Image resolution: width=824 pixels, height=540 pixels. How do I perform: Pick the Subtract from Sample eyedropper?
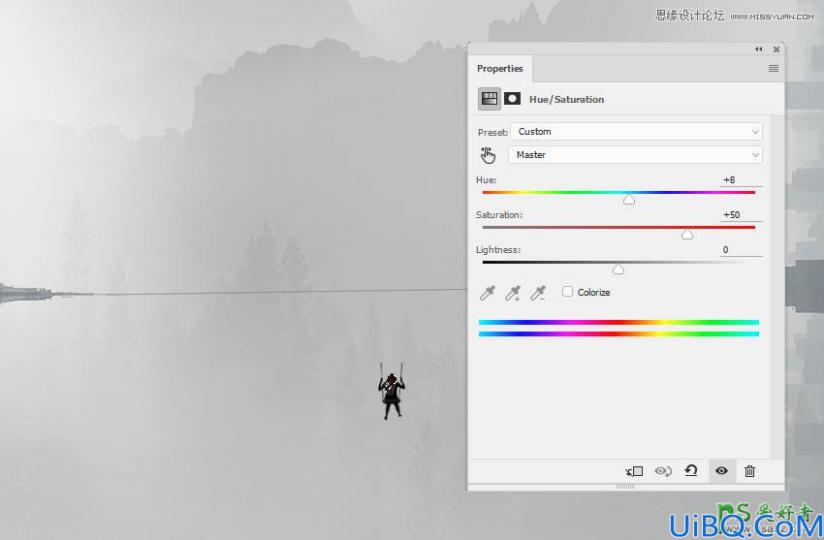click(538, 293)
